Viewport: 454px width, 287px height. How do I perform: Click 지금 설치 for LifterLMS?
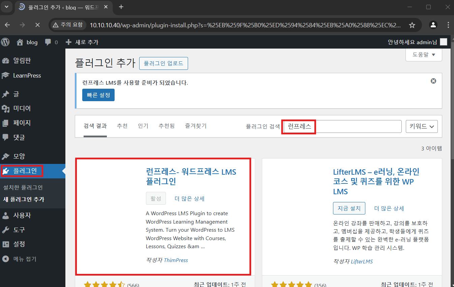(349, 208)
